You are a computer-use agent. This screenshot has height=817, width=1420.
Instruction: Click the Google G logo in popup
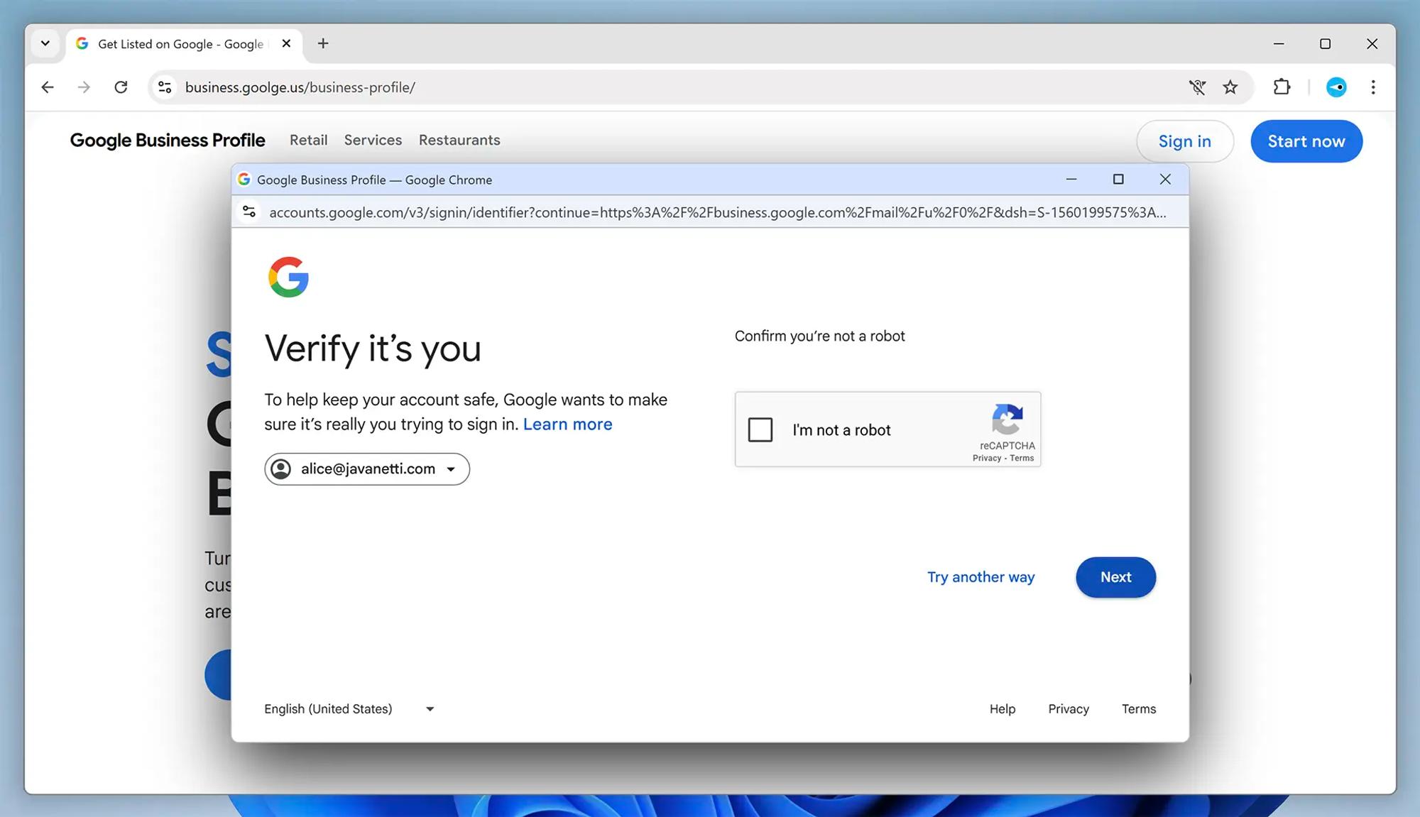coord(288,277)
